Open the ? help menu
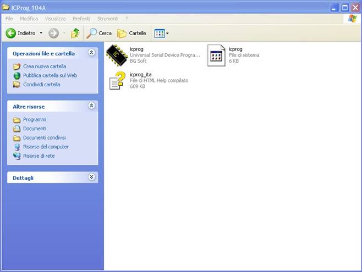362x272 pixels. [127, 19]
